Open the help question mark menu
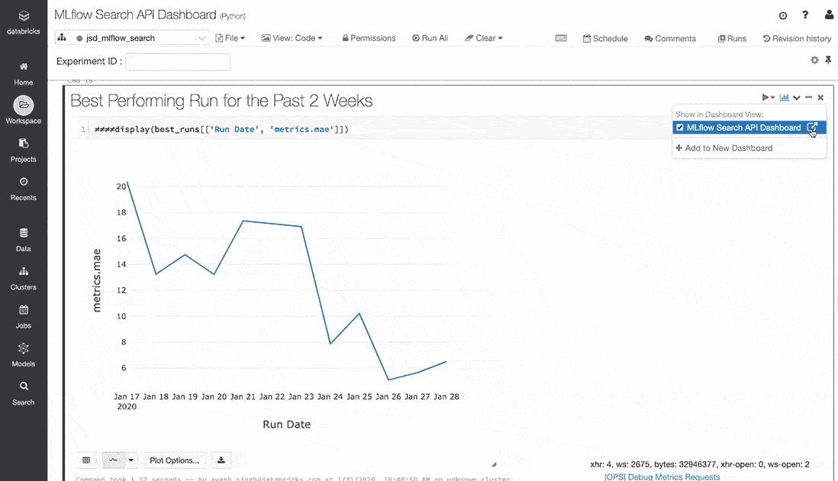 (x=805, y=15)
